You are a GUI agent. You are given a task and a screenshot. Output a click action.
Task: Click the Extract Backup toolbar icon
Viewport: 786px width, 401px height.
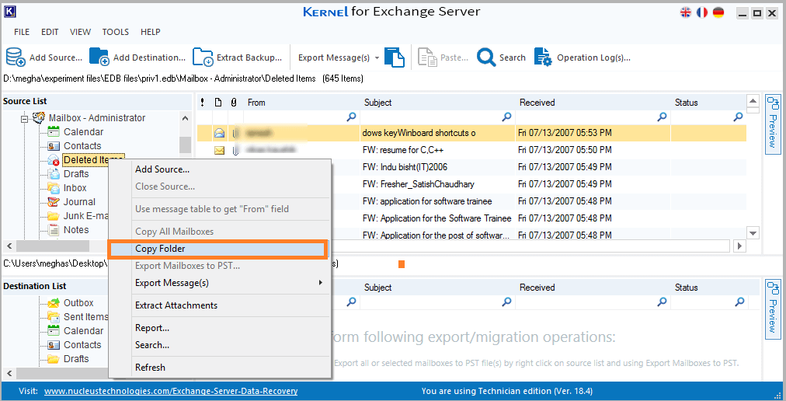click(203, 58)
